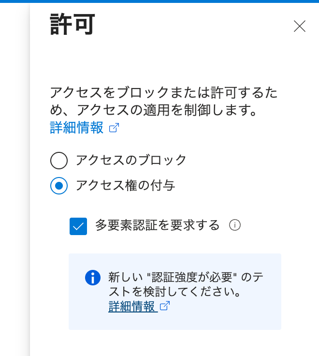This screenshot has height=356, width=319.
Task: Click the external-link icon in the info banner
Action: click(165, 306)
